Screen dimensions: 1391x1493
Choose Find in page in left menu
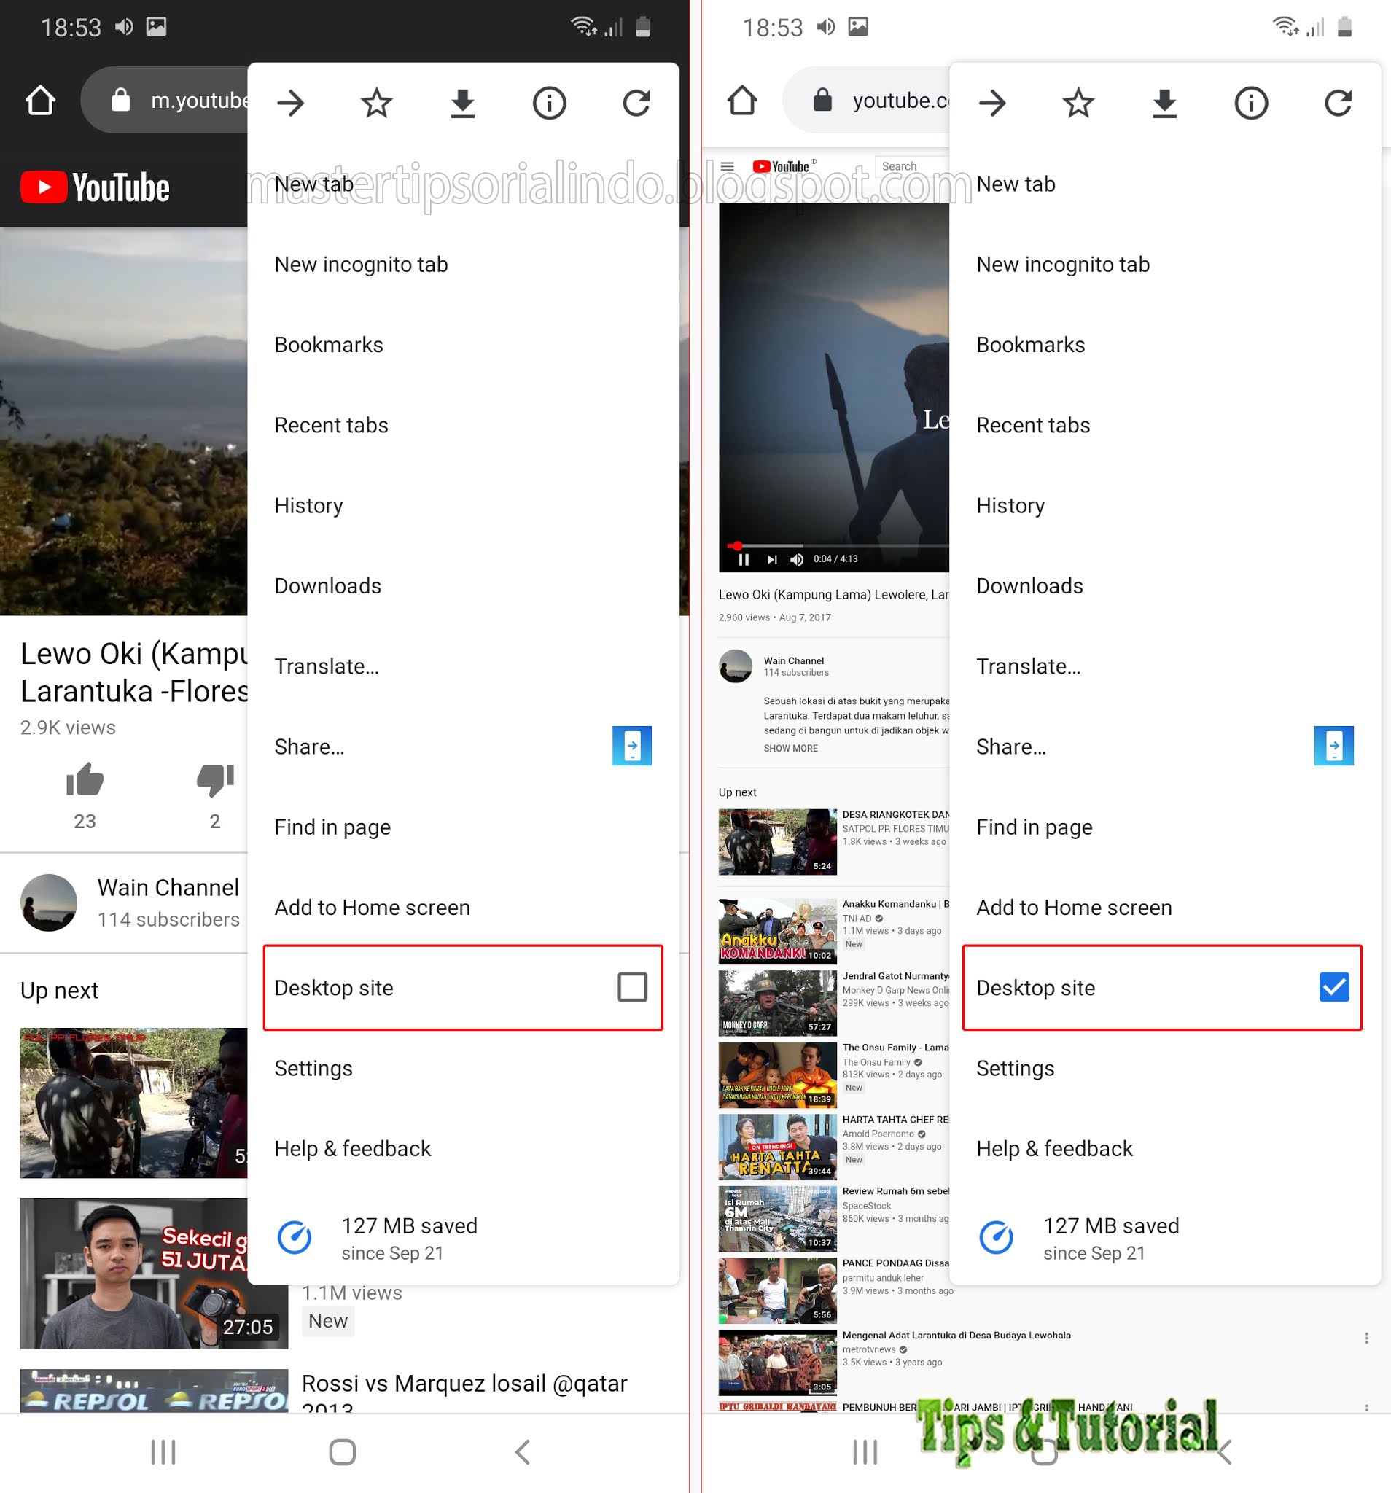pos(463,827)
